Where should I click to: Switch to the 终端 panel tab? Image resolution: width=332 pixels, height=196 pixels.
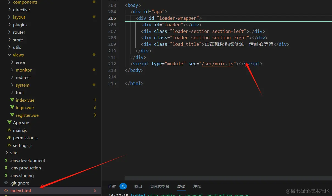click(181, 186)
